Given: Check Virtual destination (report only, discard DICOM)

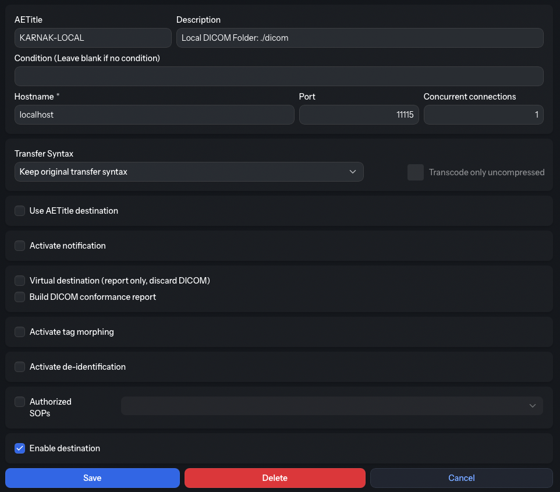Looking at the screenshot, I should point(20,281).
